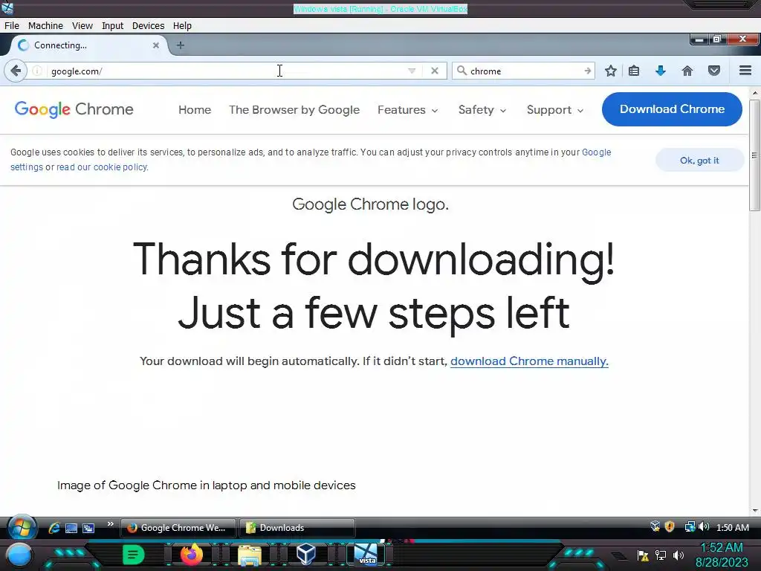Open the Input menu
761x571 pixels.
point(112,26)
